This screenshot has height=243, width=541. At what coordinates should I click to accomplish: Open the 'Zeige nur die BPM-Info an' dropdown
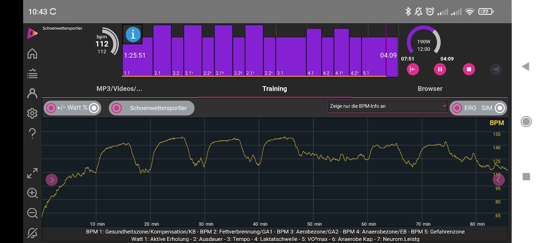[x=387, y=106]
